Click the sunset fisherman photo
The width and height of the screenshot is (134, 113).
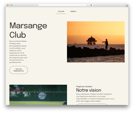[x=96, y=42]
